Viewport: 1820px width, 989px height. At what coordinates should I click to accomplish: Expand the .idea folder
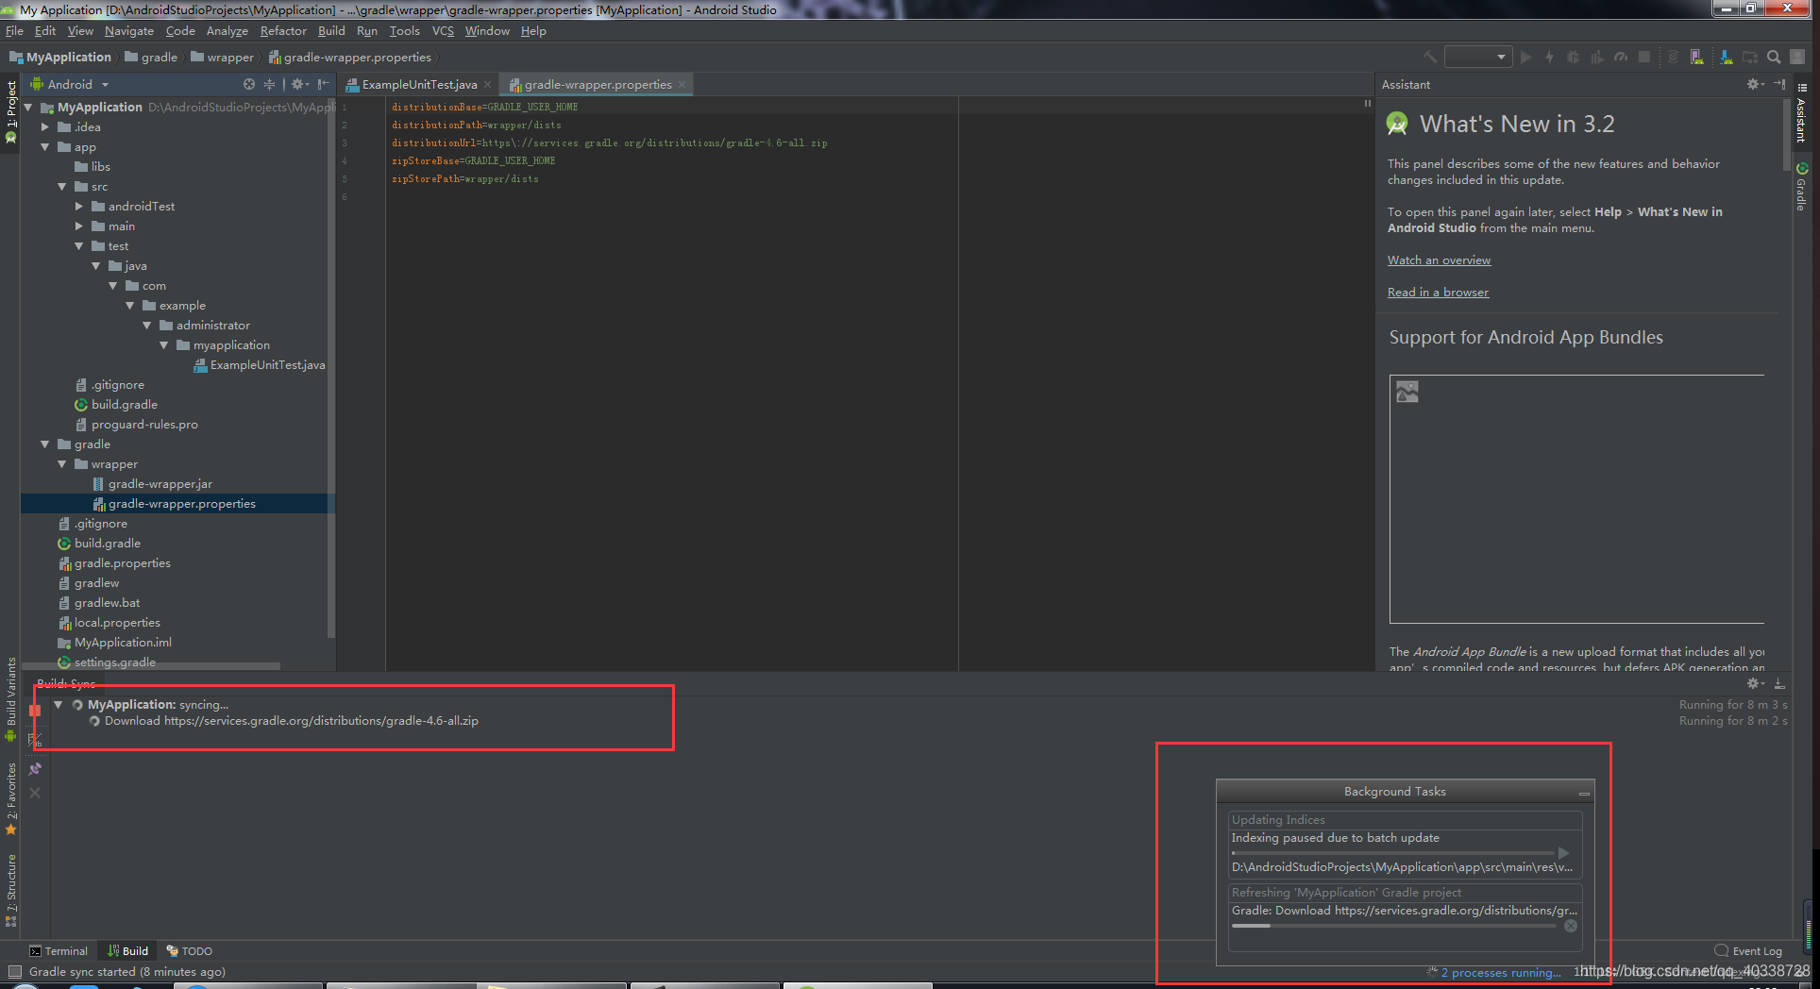click(45, 127)
